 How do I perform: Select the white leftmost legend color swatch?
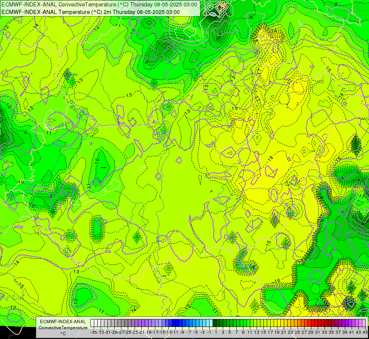click(x=92, y=323)
